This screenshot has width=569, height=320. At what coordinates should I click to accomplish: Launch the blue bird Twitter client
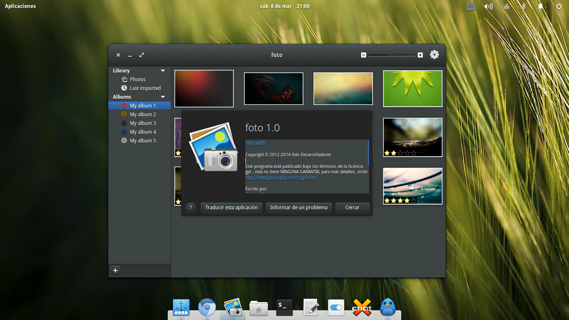click(388, 307)
